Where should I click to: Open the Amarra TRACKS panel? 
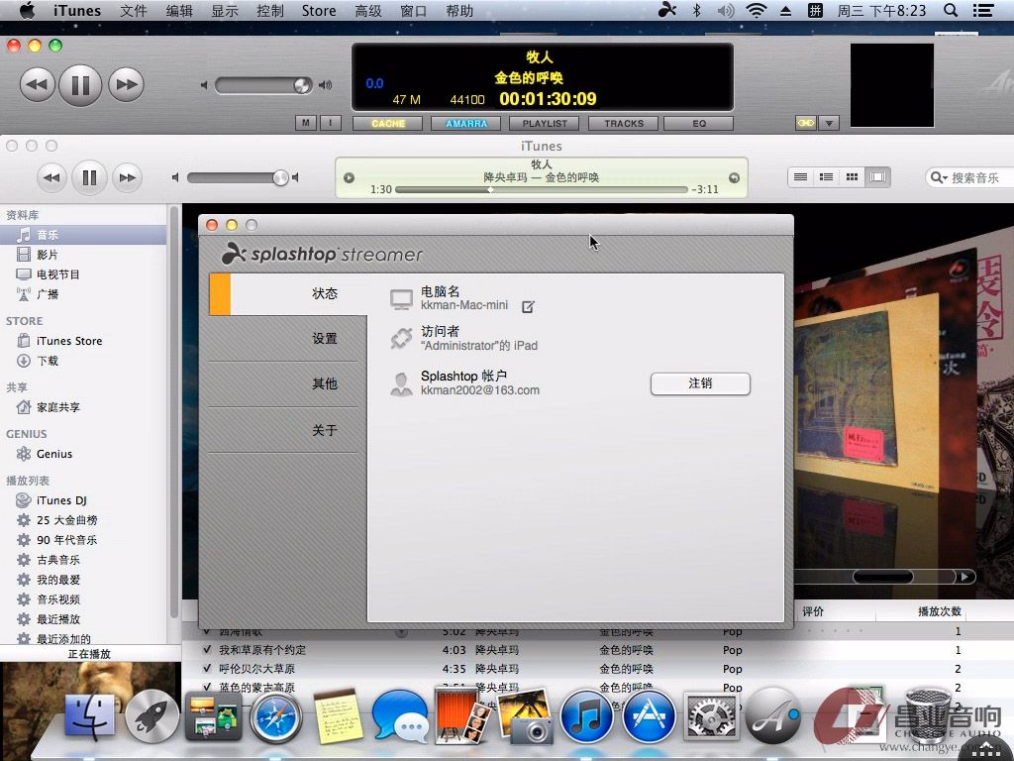point(624,124)
